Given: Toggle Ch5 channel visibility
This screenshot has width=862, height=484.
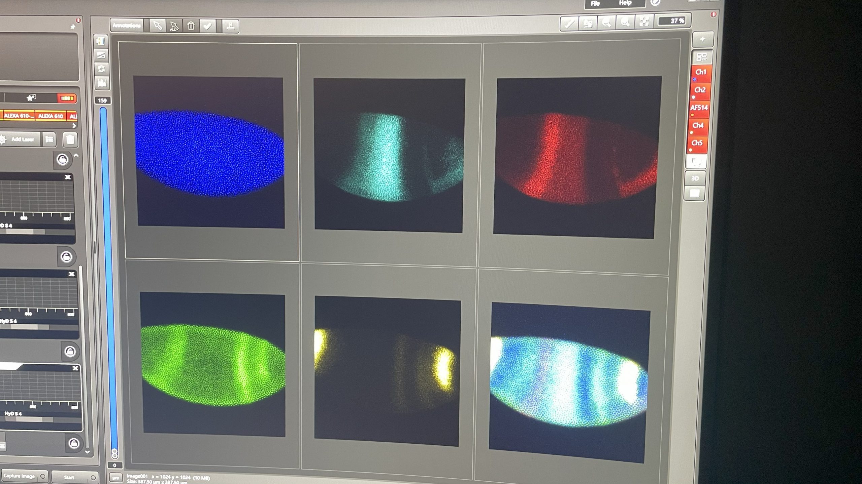Looking at the screenshot, I should click(697, 144).
